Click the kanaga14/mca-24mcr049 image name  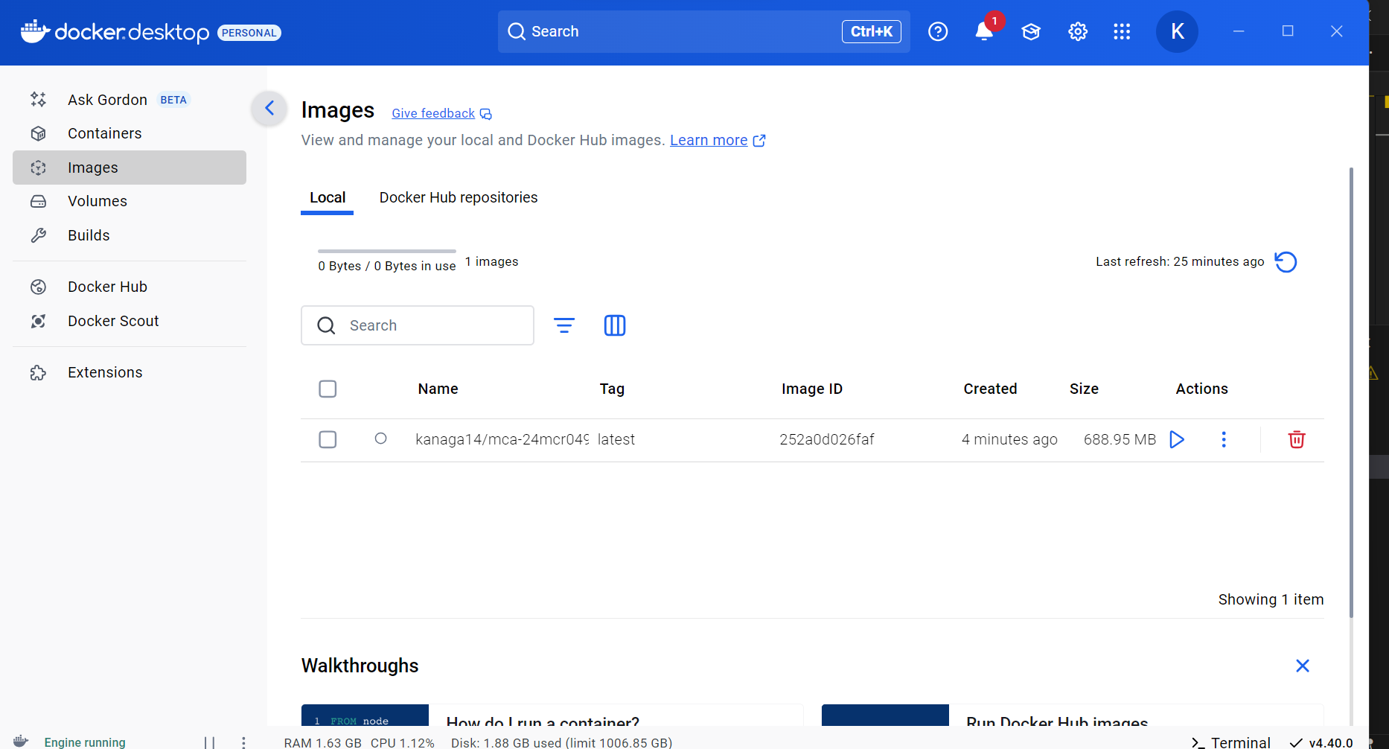click(x=502, y=439)
